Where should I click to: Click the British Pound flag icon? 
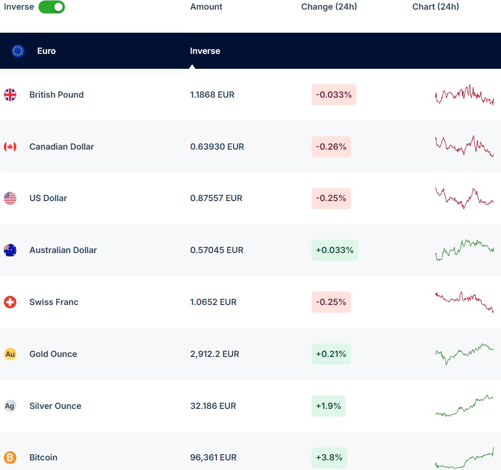(10, 95)
